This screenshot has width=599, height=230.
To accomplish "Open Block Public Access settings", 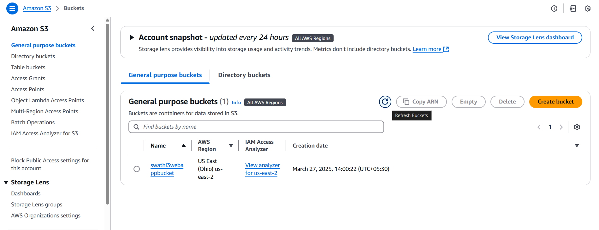I will (x=50, y=164).
